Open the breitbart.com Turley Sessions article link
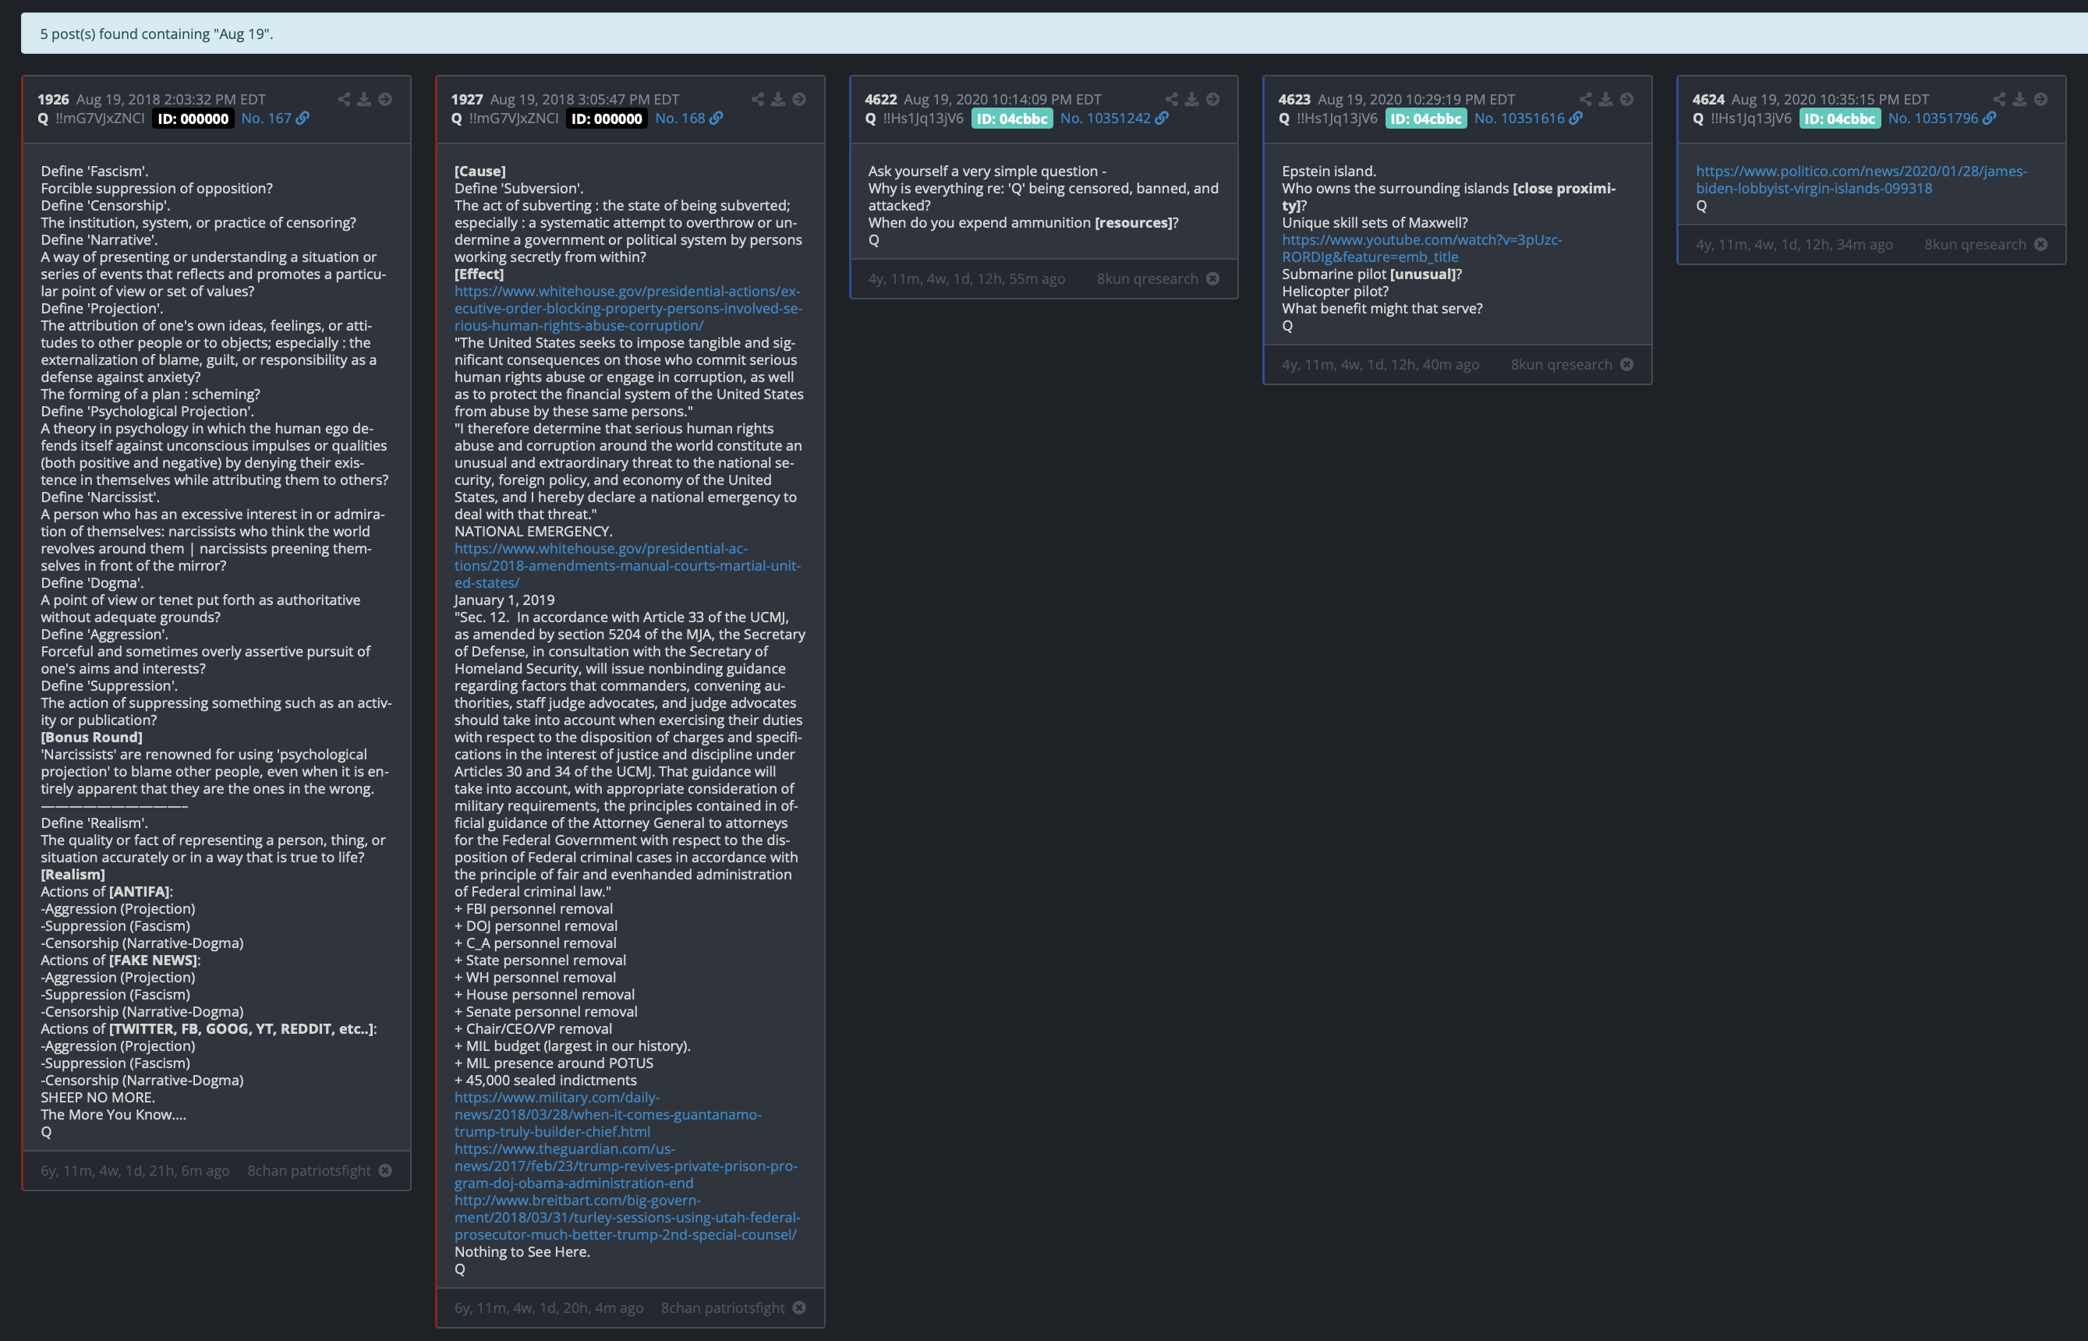2088x1341 pixels. pos(627,1217)
